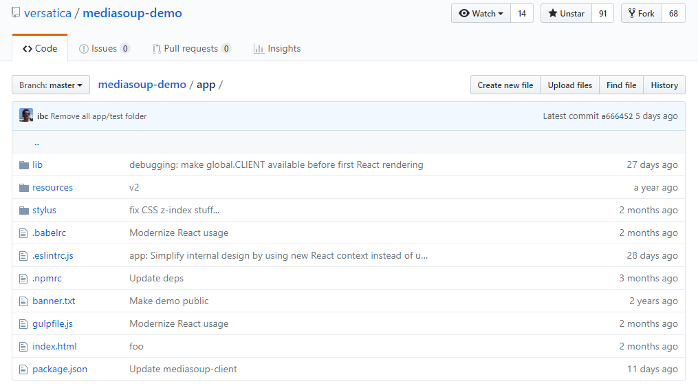Click the repository book icon

click(x=16, y=13)
